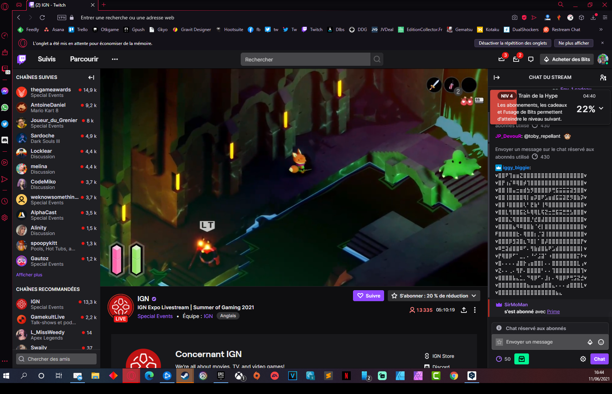Take snapshot with camera icon in address bar
The height and width of the screenshot is (394, 612).
[515, 18]
